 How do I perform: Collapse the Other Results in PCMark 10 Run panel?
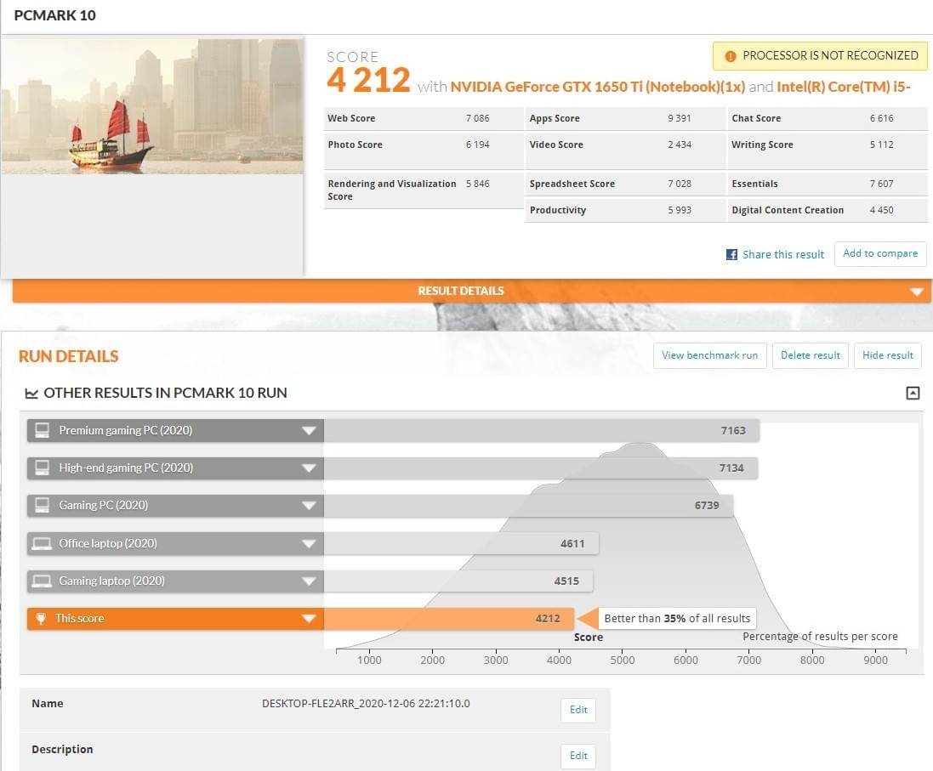pyautogui.click(x=913, y=393)
